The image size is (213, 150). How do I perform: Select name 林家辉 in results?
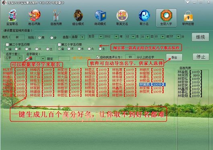[152, 88]
